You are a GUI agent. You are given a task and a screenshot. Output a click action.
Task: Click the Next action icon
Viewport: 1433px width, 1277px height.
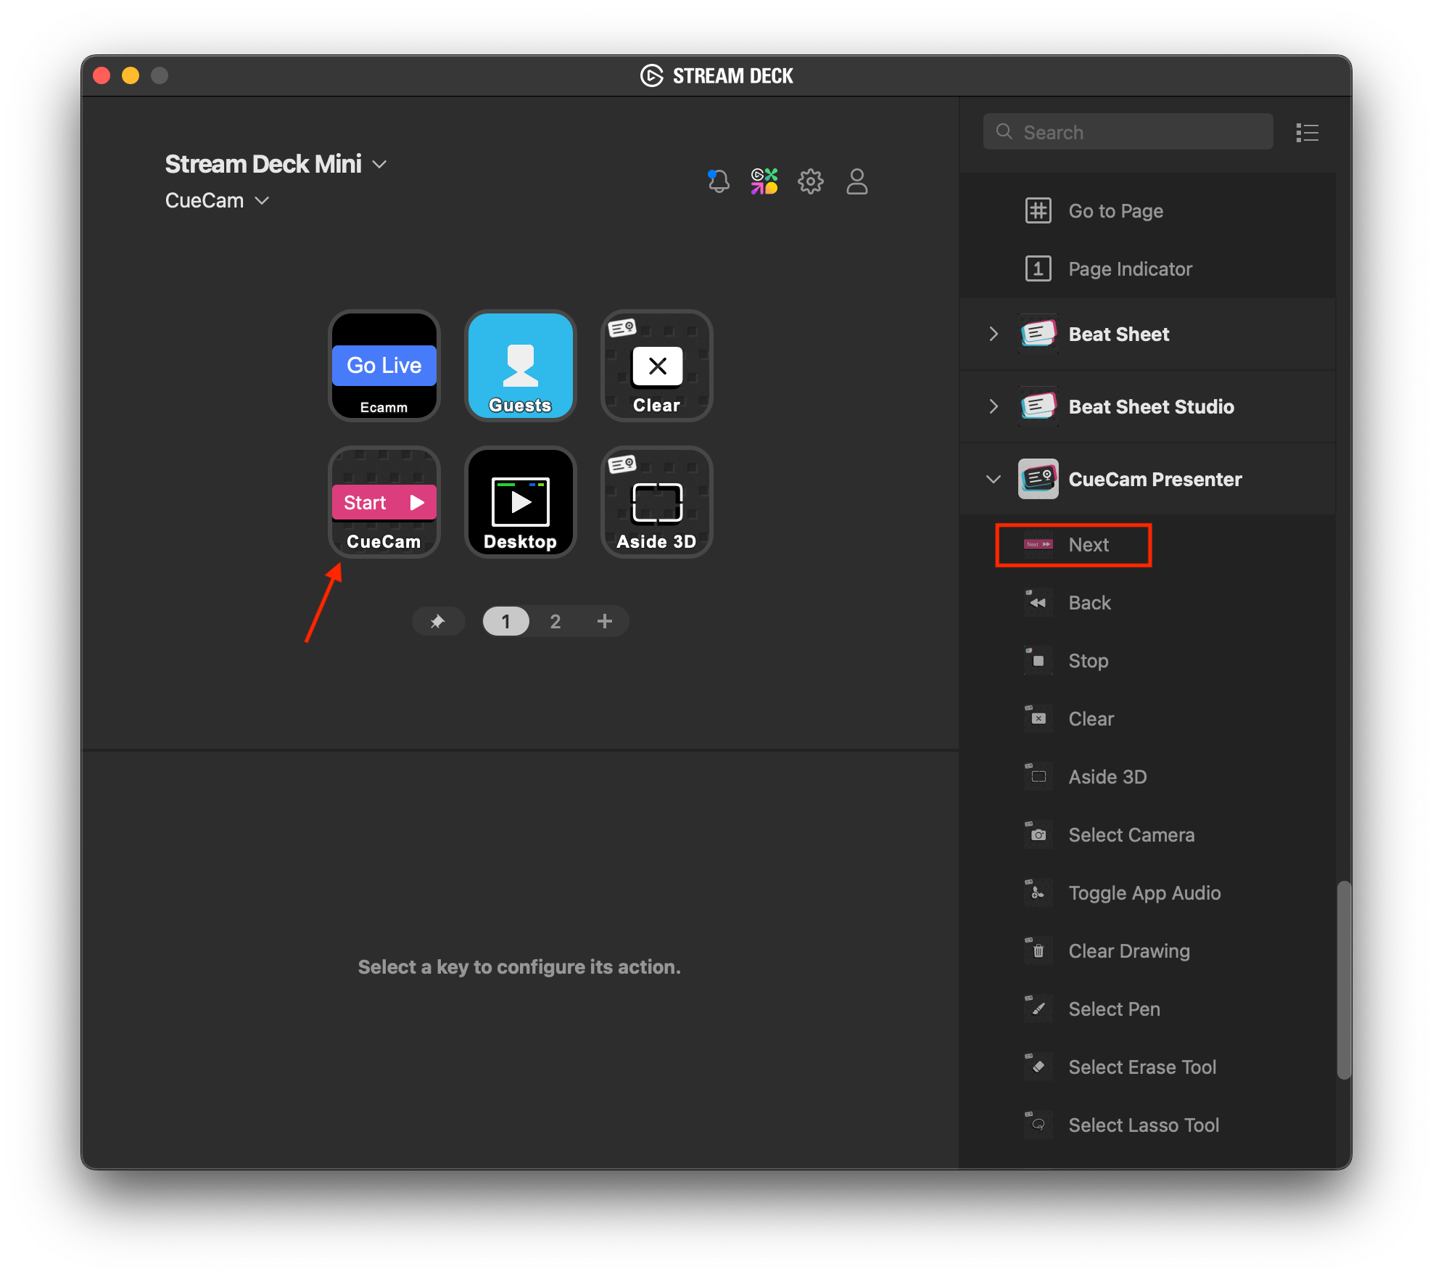[x=1038, y=544]
